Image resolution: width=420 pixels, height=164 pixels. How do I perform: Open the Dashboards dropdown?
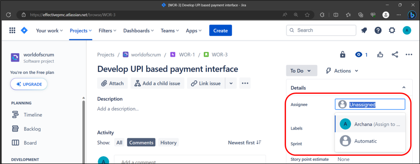[x=139, y=31]
